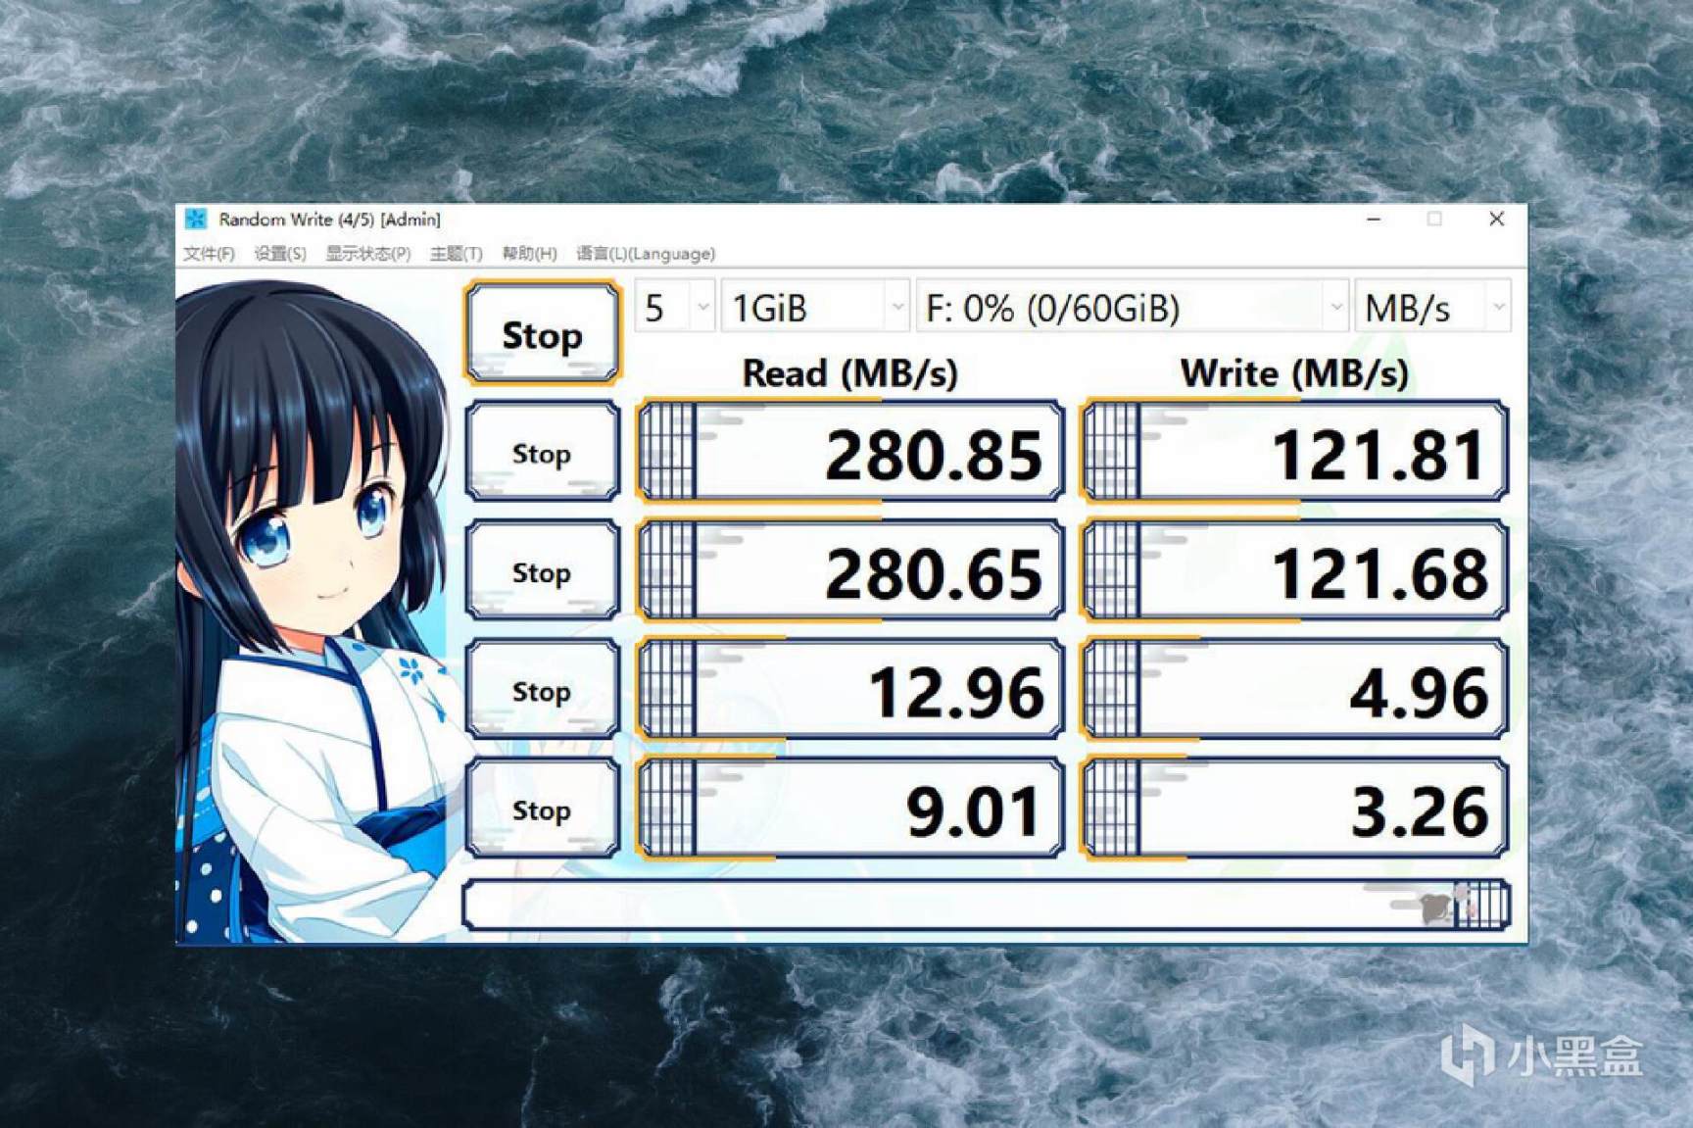Select the 280.65 read result
Screen dimensions: 1693x1128
tap(849, 570)
